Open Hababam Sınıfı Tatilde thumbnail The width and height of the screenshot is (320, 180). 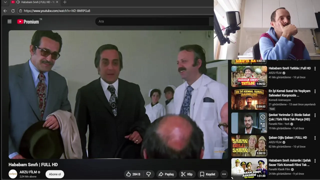249,76
